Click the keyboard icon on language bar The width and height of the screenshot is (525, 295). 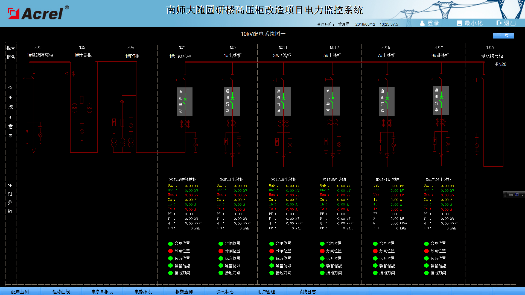pos(511,195)
